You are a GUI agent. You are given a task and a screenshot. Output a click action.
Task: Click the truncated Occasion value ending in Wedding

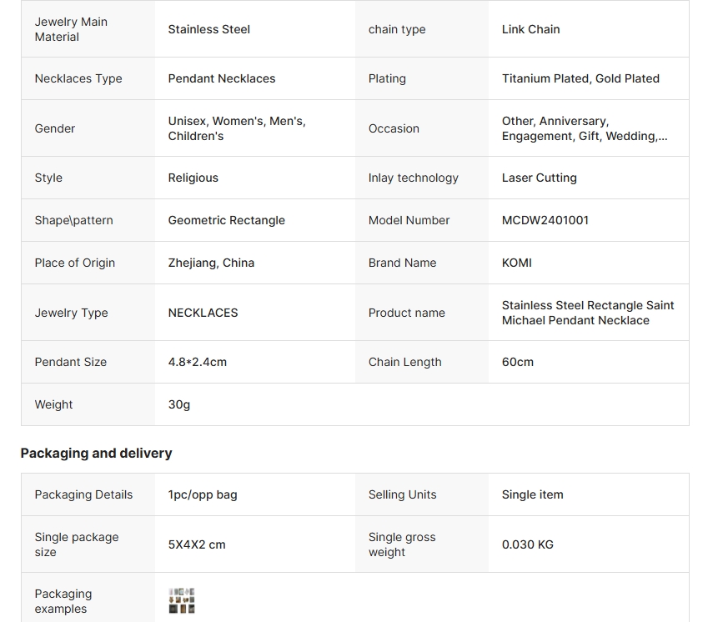pos(584,128)
